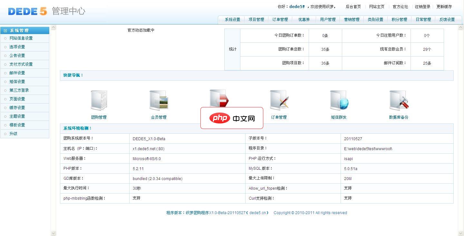
Task: Click 注销登录 to log out
Action: [x=422, y=6]
